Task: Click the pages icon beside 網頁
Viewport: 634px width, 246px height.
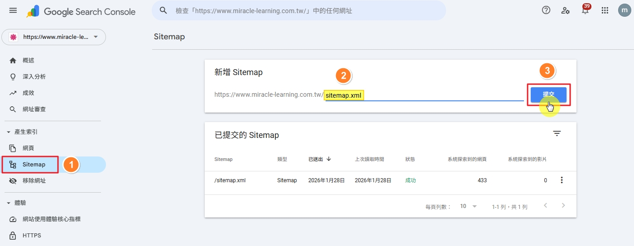Action: pos(13,148)
